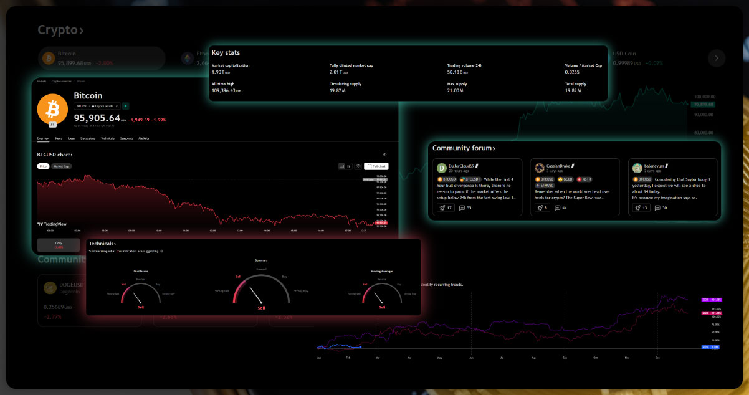Select the Market Cap chart toggle
749x395 pixels.
pyautogui.click(x=61, y=166)
